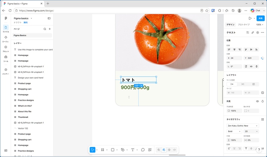Select the Vector 132 layer
The height and width of the screenshot is (157, 267).
click(23, 128)
